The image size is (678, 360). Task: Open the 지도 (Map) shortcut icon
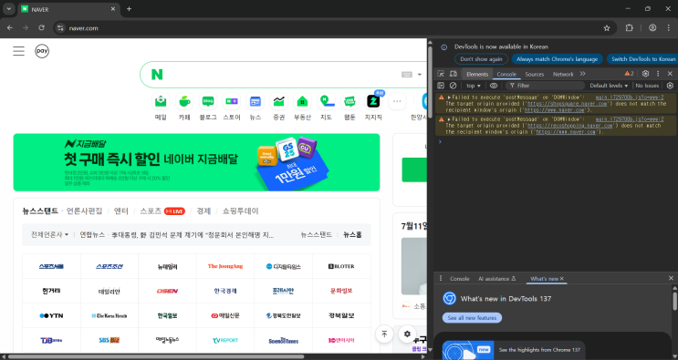(326, 102)
